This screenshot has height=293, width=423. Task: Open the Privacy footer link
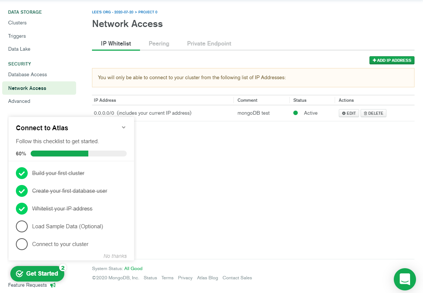coord(185,278)
